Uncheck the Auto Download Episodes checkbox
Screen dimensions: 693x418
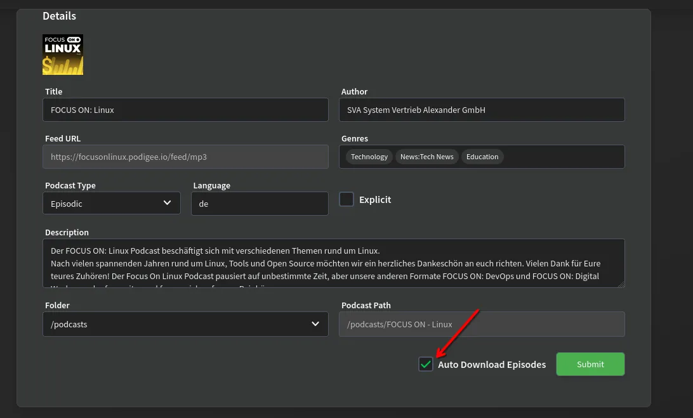click(426, 364)
